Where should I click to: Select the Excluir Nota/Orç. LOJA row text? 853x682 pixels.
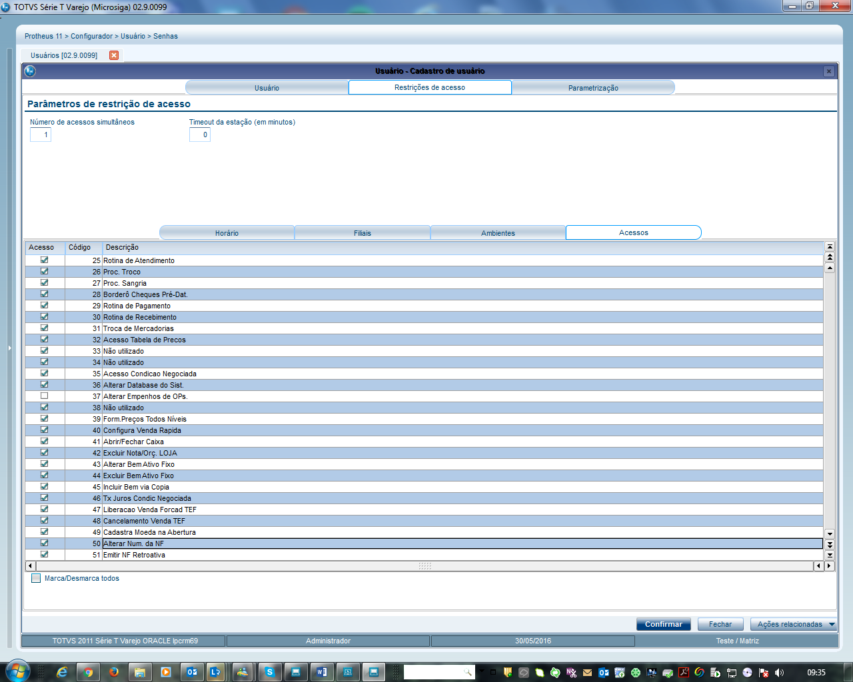coord(140,453)
